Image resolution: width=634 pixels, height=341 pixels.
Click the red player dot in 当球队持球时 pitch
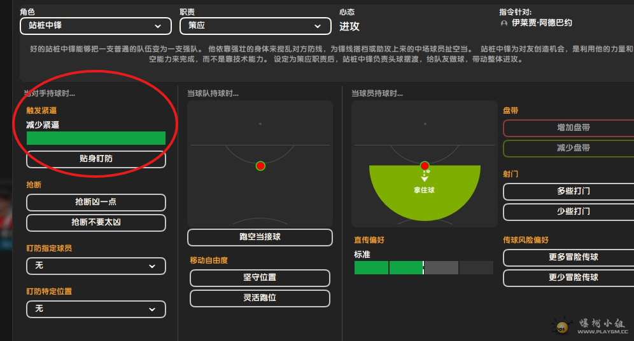pos(260,166)
